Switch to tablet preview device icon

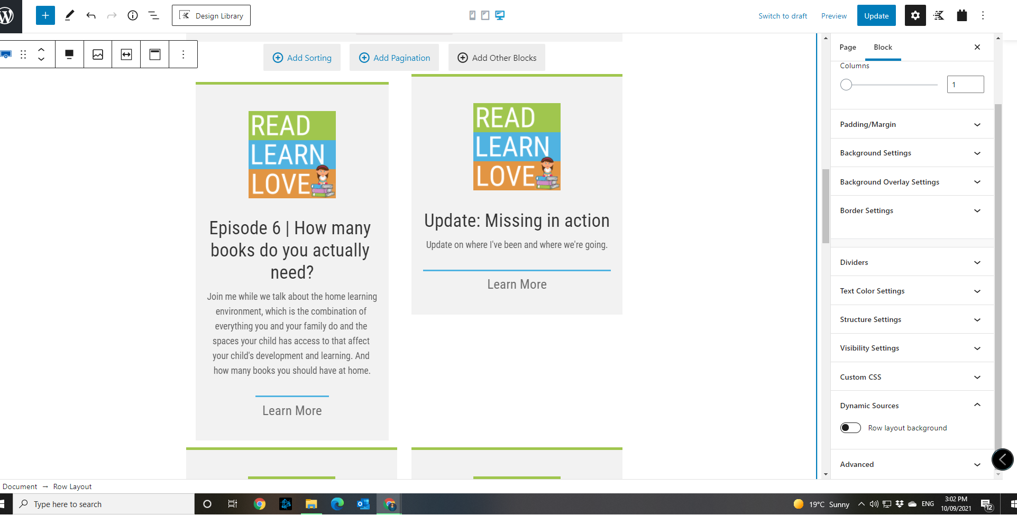(485, 15)
